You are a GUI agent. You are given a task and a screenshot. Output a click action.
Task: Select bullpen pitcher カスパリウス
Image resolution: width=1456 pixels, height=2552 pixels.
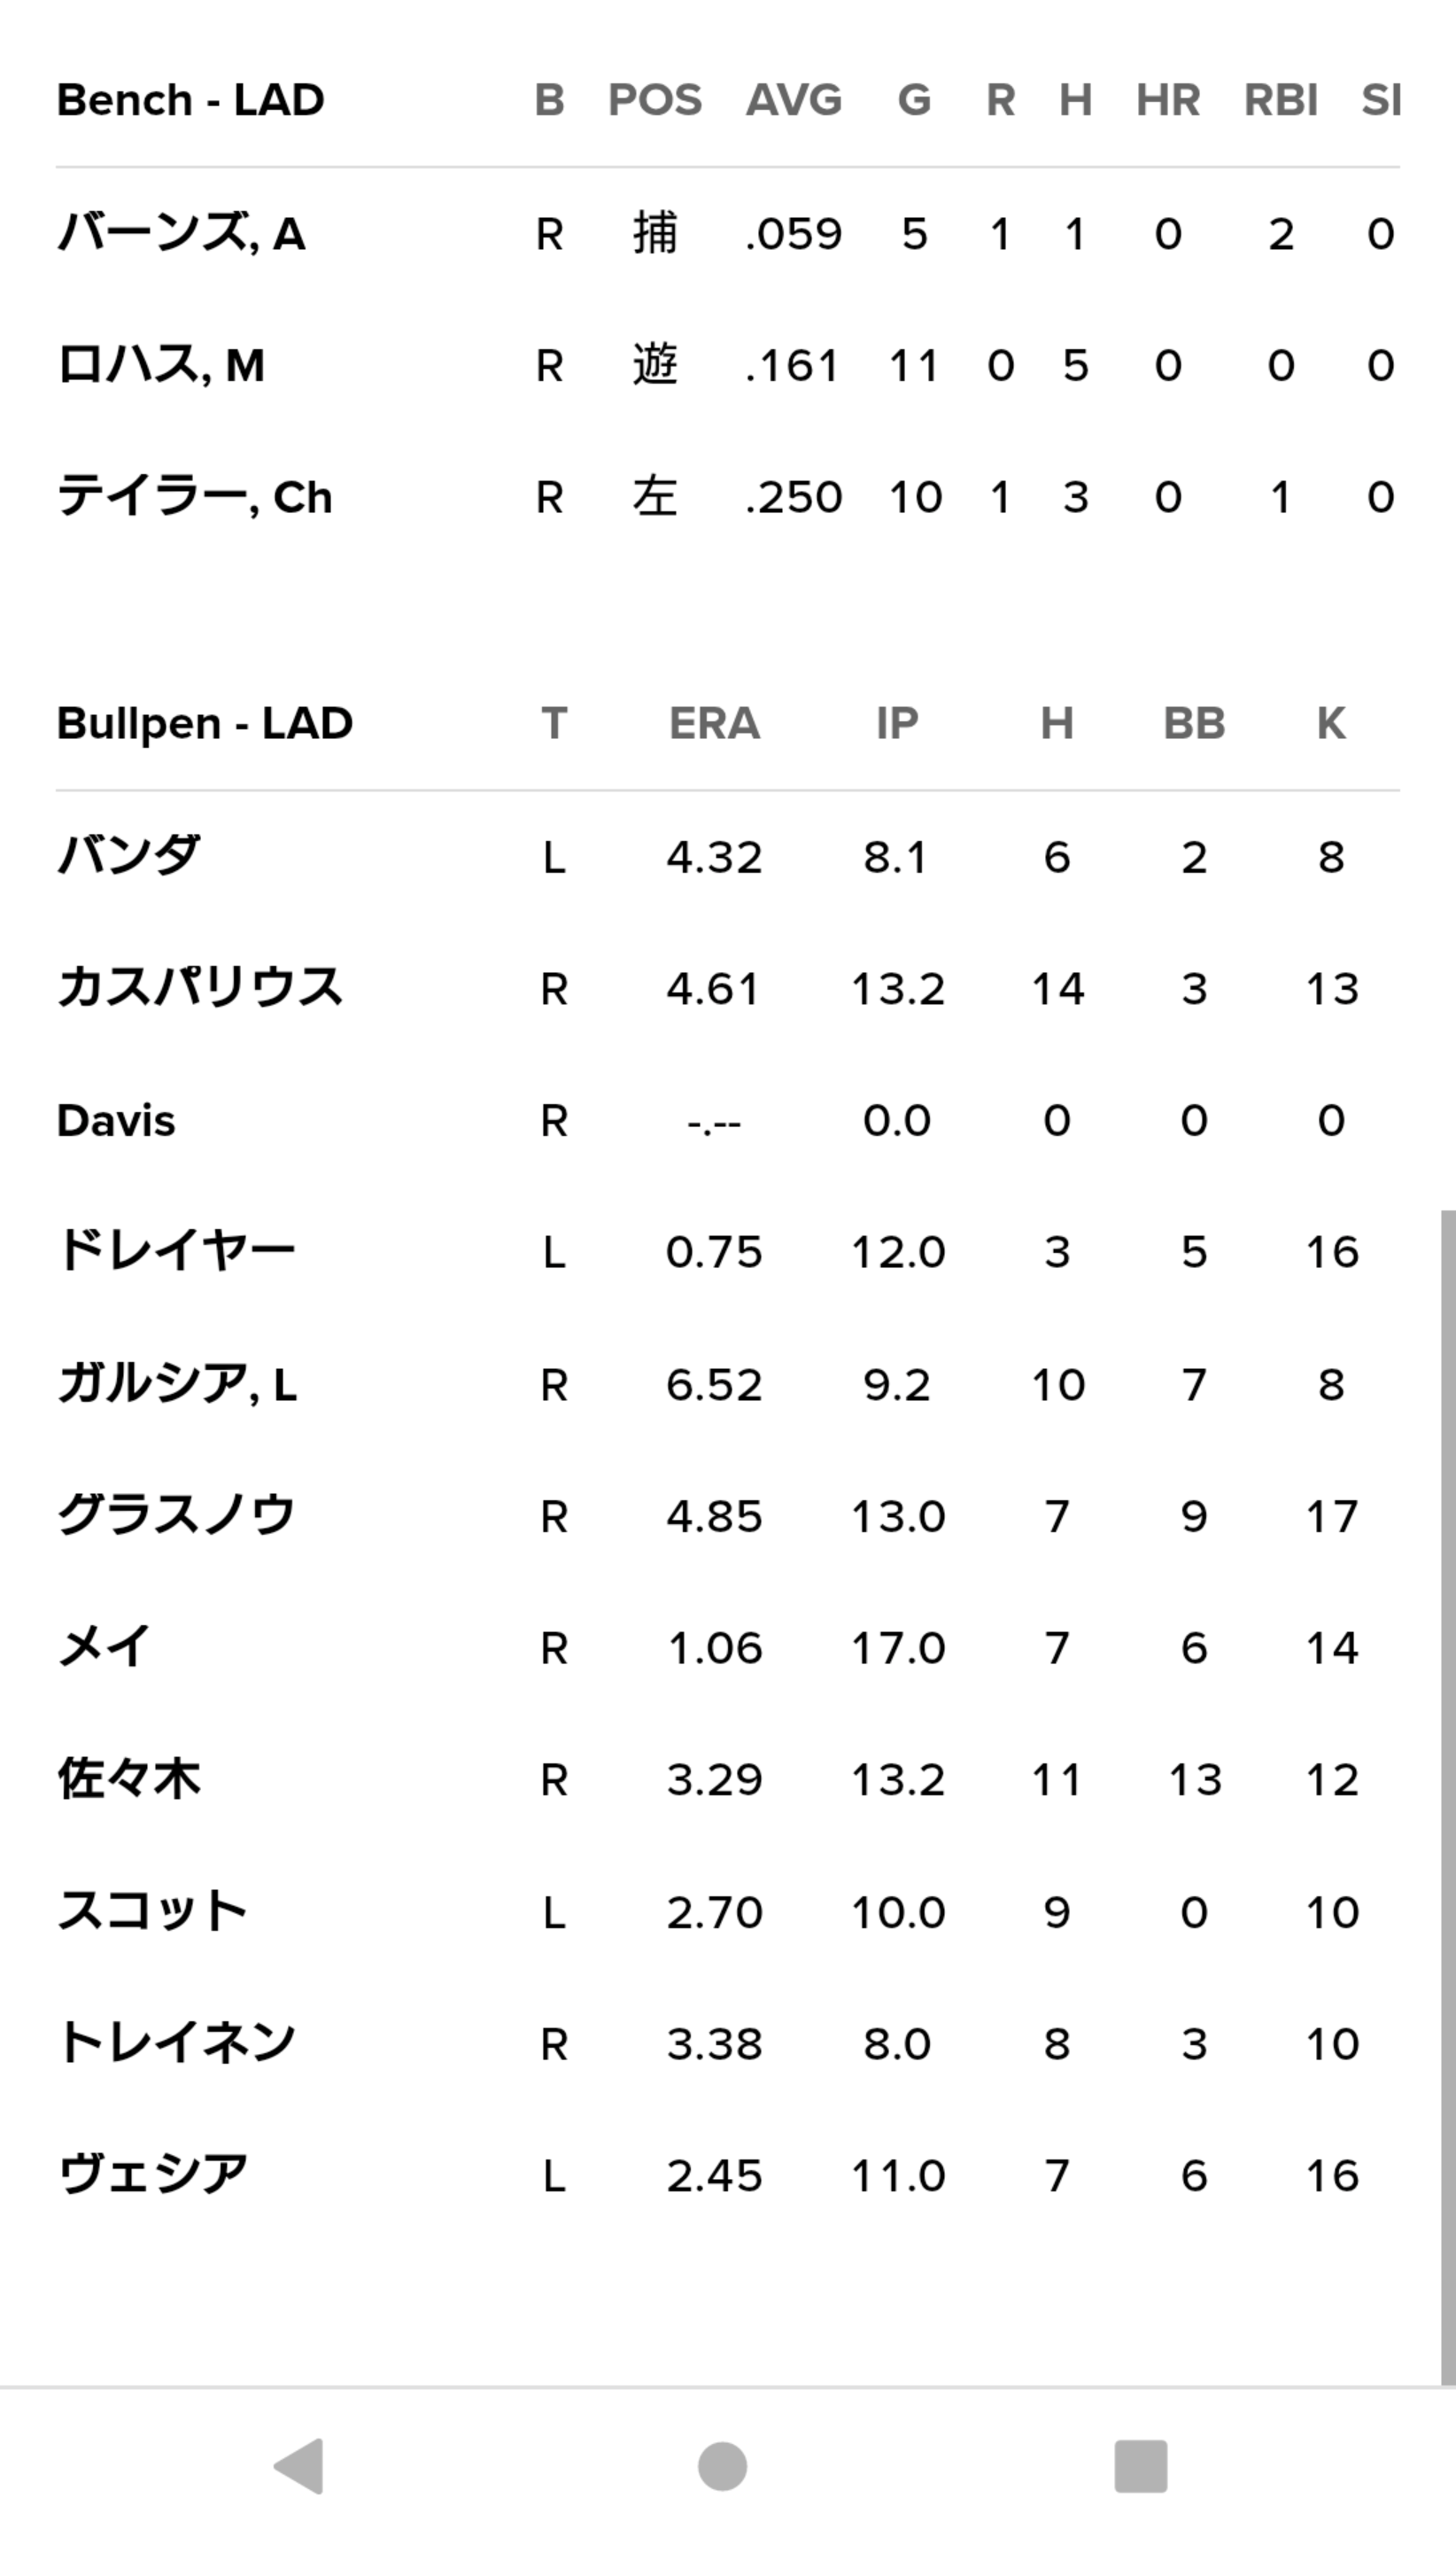200,987
